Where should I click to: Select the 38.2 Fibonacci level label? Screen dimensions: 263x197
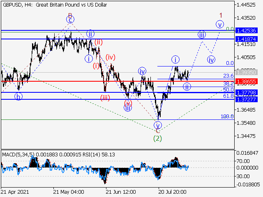[228, 84]
